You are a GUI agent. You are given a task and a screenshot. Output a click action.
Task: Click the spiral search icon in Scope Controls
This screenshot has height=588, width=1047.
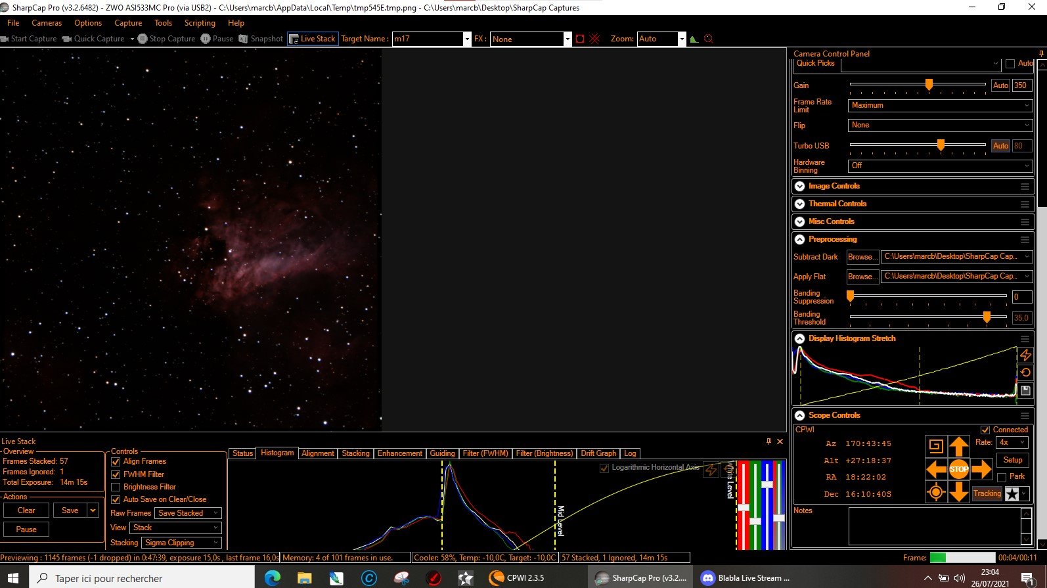pyautogui.click(x=936, y=447)
